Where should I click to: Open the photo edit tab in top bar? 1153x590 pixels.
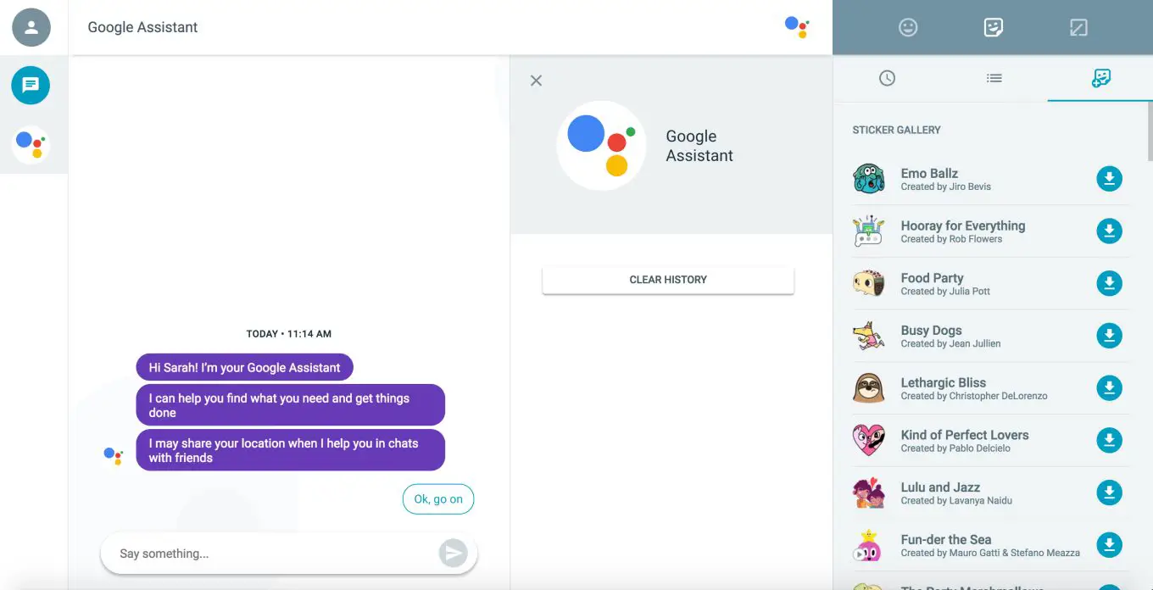(1078, 27)
